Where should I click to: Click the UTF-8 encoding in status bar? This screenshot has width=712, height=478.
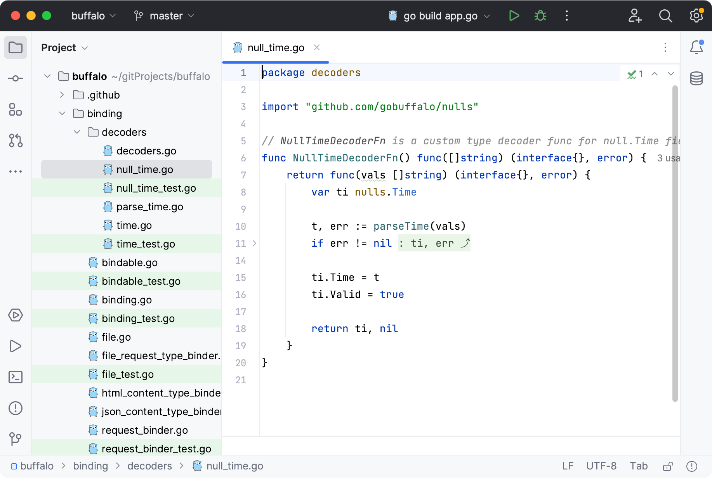pyautogui.click(x=601, y=466)
